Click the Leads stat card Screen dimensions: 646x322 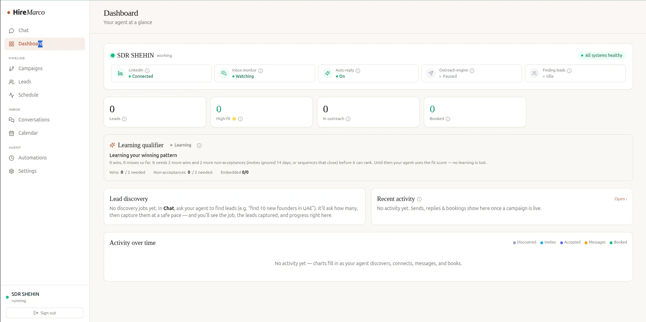[x=155, y=112]
